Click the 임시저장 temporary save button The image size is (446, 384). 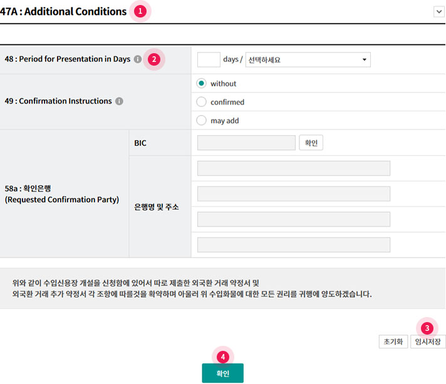click(428, 342)
